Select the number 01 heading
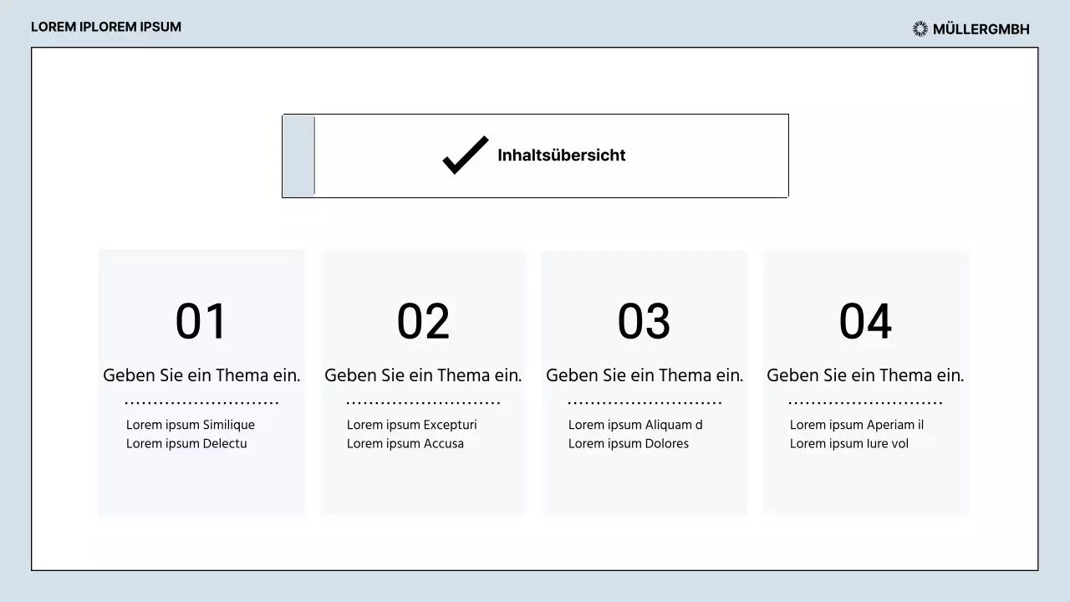The image size is (1070, 602). coord(201,321)
